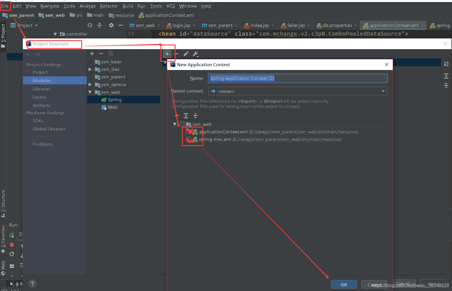Click the wrench icon in the facet toolbar
Screen dimensions: 452x291
click(x=196, y=54)
